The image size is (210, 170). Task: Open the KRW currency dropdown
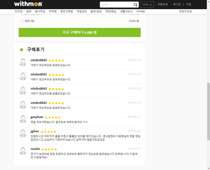click(147, 5)
